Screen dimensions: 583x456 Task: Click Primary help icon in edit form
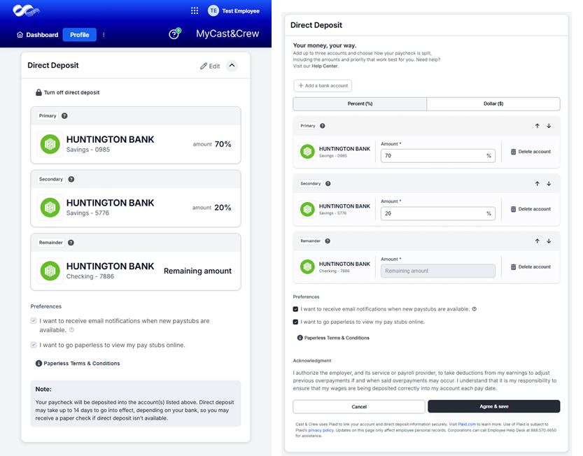pos(323,126)
